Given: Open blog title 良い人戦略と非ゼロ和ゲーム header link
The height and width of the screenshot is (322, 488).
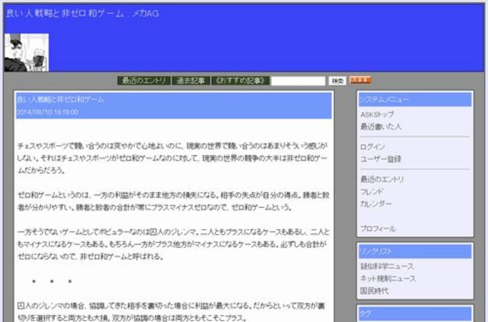Looking at the screenshot, I should point(82,13).
